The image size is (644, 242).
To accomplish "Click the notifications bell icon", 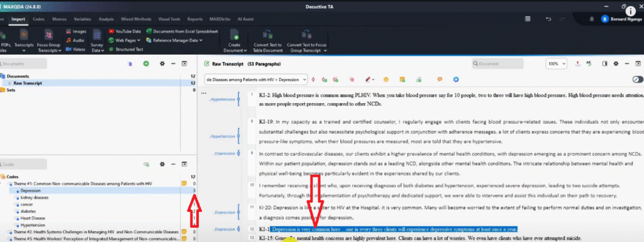I will click(592, 19).
